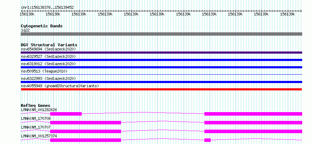312x144 pixels.
Task: Click the LMNA|NM_001282626 transcript label
Action: click(x=39, y=110)
